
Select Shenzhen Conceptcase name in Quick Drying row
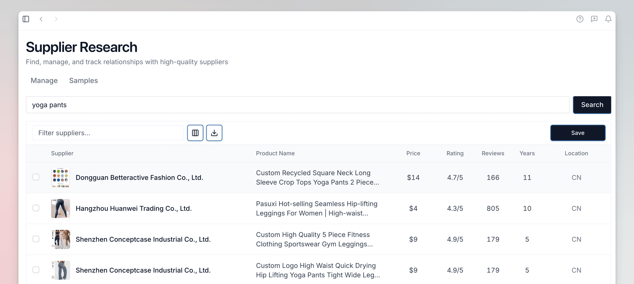(143, 270)
